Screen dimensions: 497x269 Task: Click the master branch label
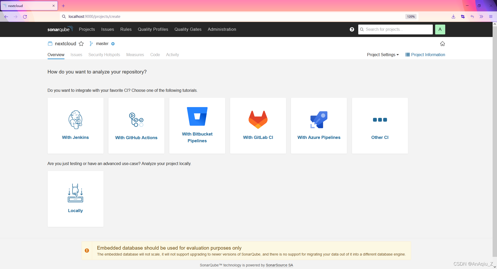point(102,44)
